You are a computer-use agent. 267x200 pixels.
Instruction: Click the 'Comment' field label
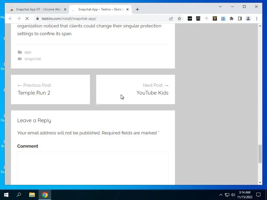pos(28,146)
